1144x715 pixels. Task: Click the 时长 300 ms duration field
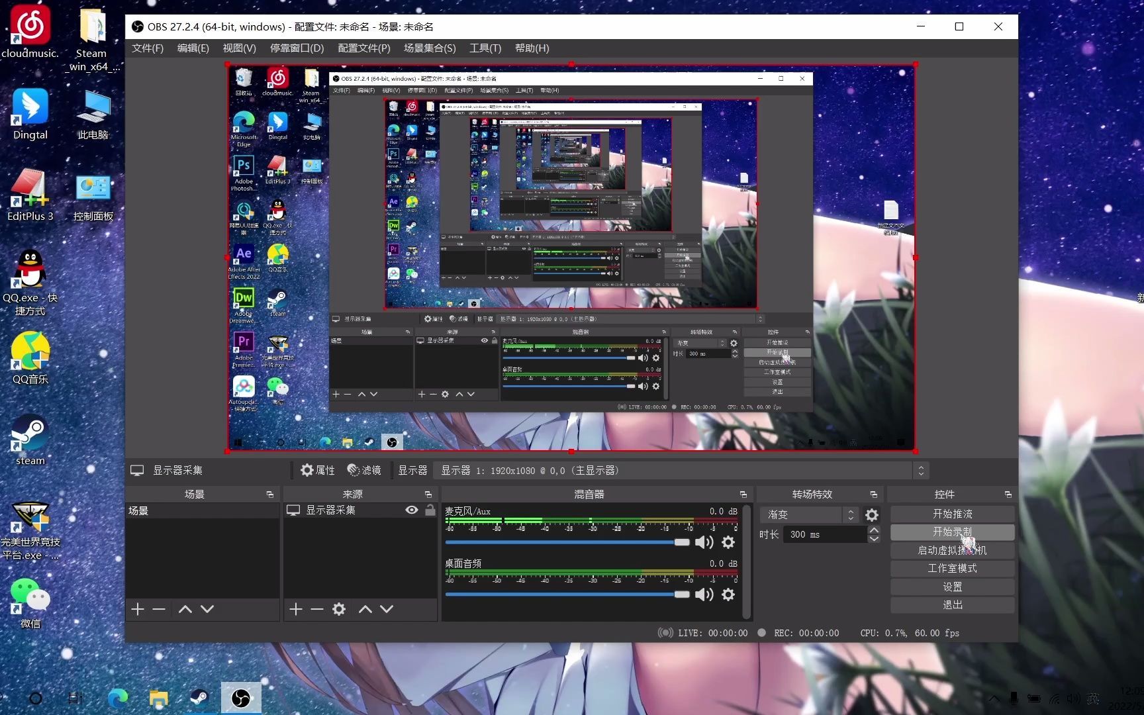[x=825, y=534]
